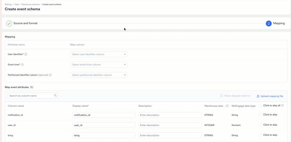291x142 pixels.
Task: Click the info icon beside Event time
Action: point(22,65)
